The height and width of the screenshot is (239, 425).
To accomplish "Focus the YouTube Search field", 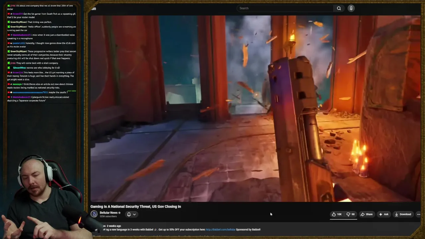I will 286,8.
